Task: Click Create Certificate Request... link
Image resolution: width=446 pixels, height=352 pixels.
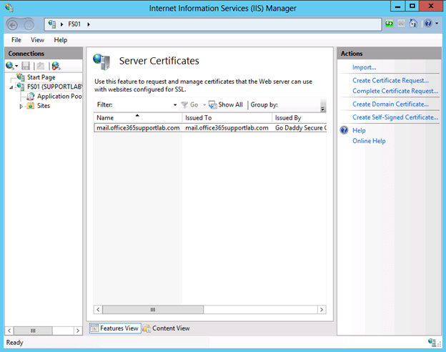Action: [390, 81]
